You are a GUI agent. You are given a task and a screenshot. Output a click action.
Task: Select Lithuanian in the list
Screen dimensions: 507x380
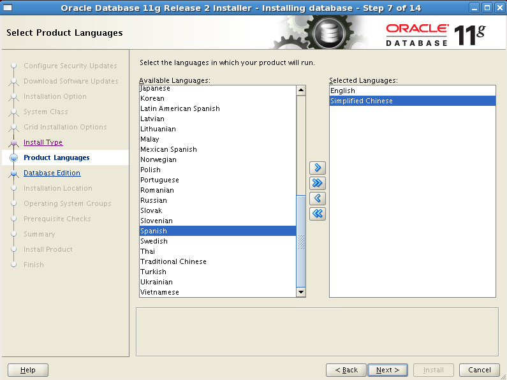click(217, 129)
